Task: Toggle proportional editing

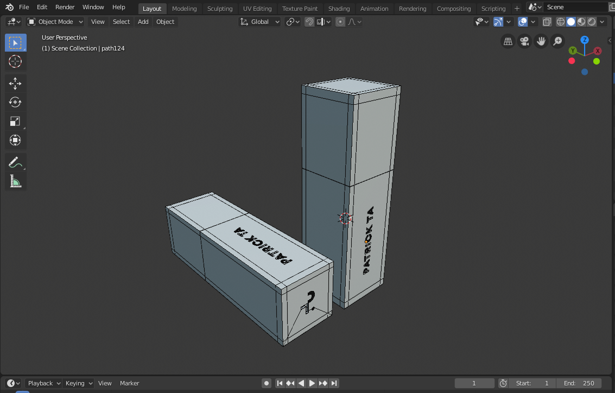Action: click(x=340, y=22)
